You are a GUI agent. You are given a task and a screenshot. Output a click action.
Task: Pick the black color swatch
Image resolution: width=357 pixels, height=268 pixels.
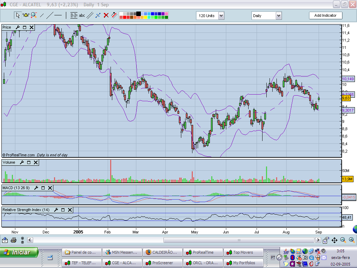point(138,14)
